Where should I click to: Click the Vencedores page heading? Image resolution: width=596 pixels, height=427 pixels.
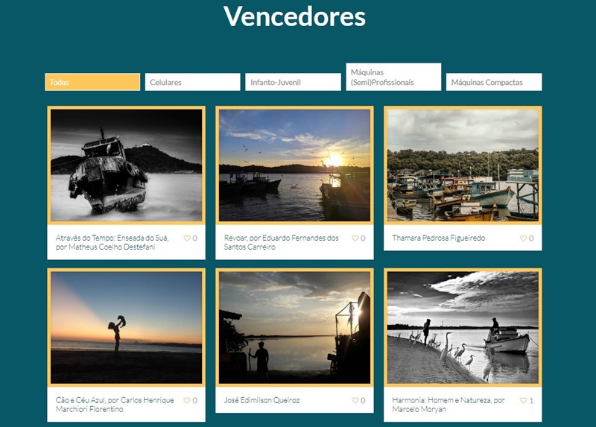point(295,16)
